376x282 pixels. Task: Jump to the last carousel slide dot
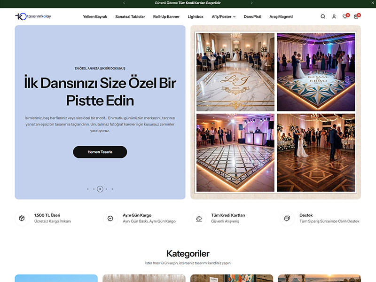pyautogui.click(x=112, y=189)
